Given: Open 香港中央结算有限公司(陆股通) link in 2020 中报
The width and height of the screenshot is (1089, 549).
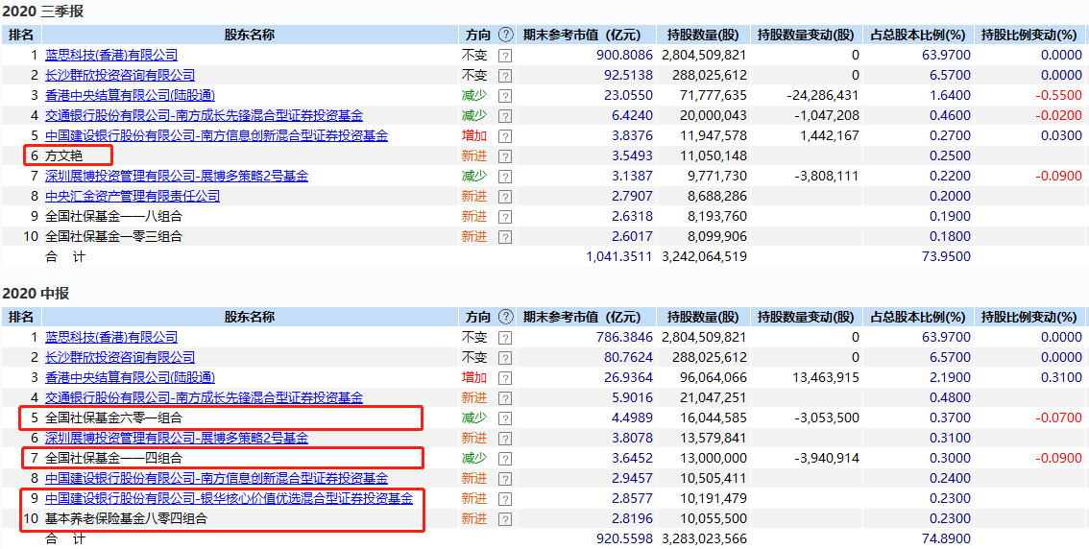Looking at the screenshot, I should (130, 377).
